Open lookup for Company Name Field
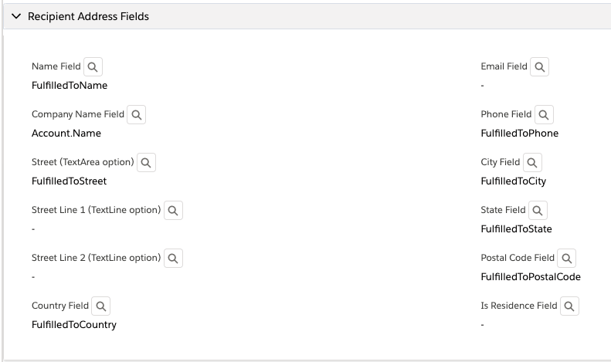The height and width of the screenshot is (362, 611). point(137,115)
